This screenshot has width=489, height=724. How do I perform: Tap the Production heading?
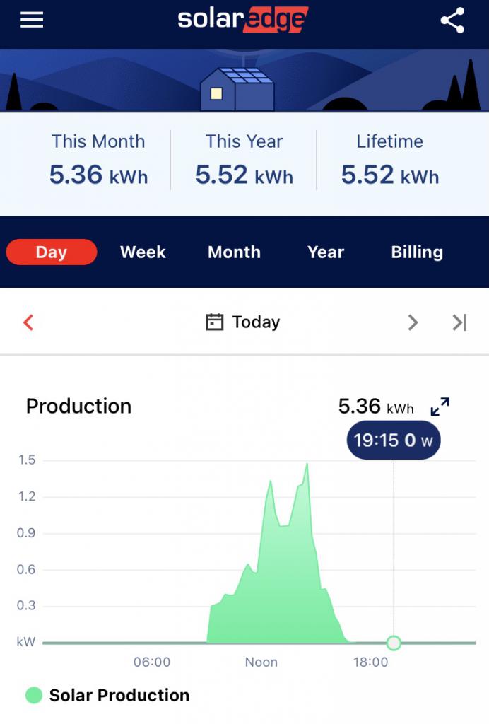click(79, 407)
